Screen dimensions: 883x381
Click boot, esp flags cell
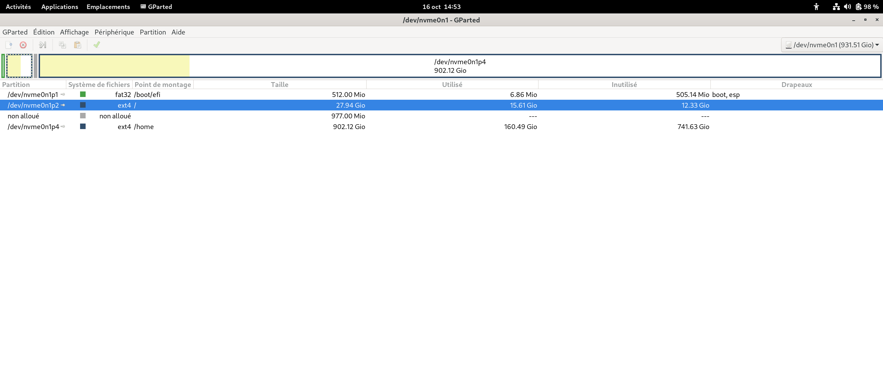726,94
